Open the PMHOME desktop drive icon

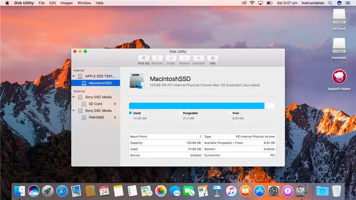(x=339, y=46)
